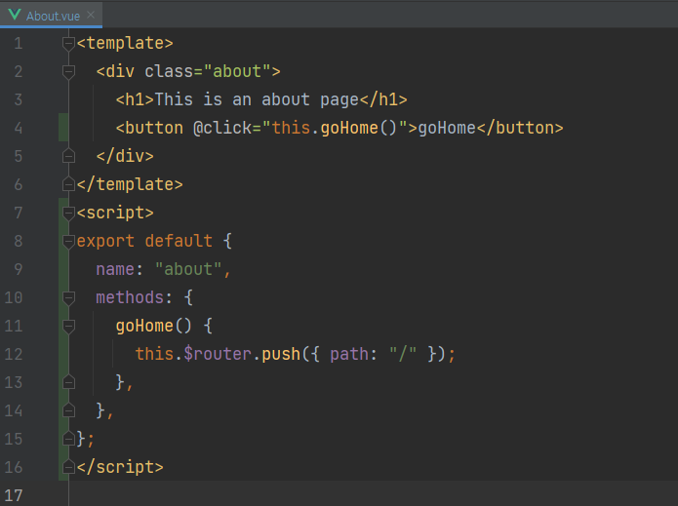Click fold end marker on line 13
678x506 pixels.
pyautogui.click(x=68, y=382)
